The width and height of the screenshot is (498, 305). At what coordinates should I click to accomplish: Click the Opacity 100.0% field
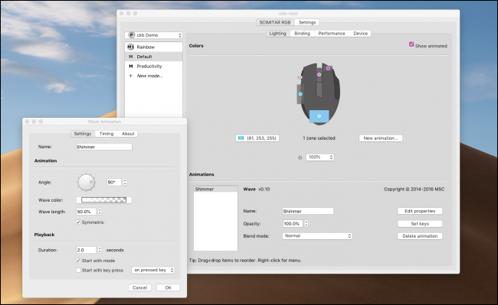[x=293, y=224]
